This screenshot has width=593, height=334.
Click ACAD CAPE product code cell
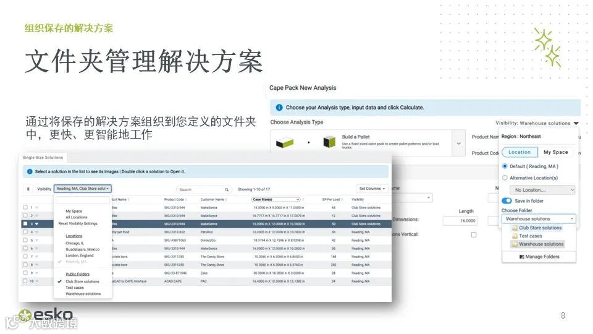coord(173,281)
